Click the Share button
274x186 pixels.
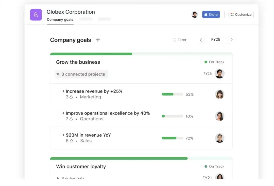pos(211,14)
